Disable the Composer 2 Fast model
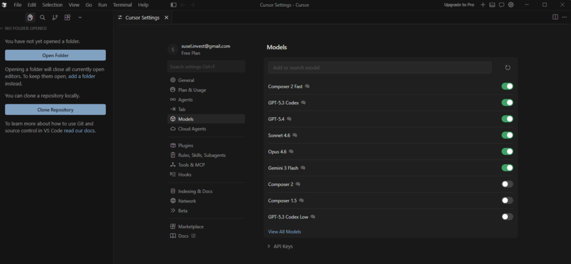Viewport: 571px width, 264px height. pos(507,87)
